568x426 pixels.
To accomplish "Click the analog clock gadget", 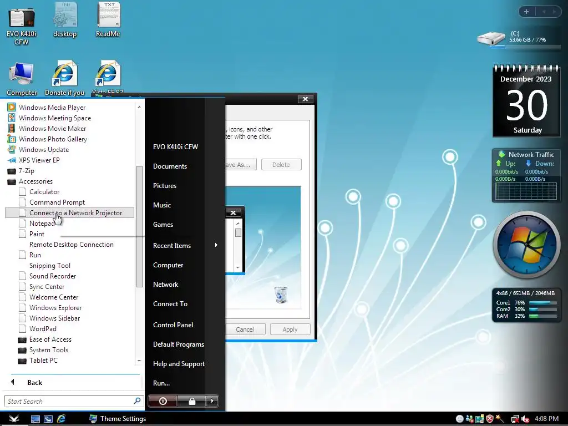I will [527, 245].
